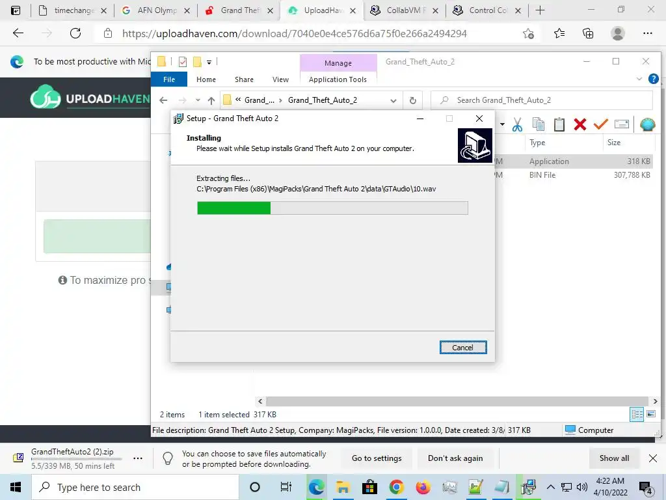Click the Search Grand_Theft_Auto_2 field
Screen dimensions: 666x500
pyautogui.click(x=542, y=100)
